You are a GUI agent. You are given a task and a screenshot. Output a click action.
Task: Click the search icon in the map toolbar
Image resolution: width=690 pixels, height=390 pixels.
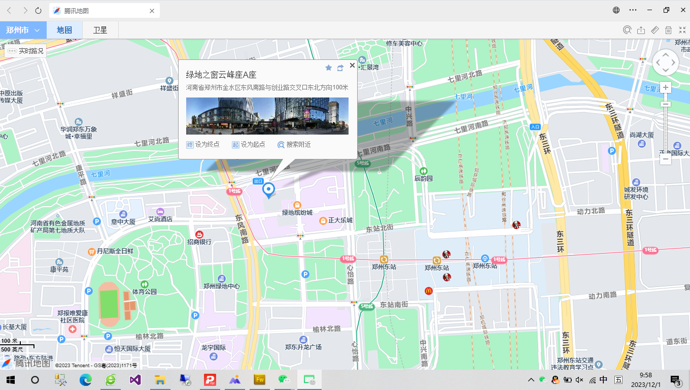(x=628, y=30)
